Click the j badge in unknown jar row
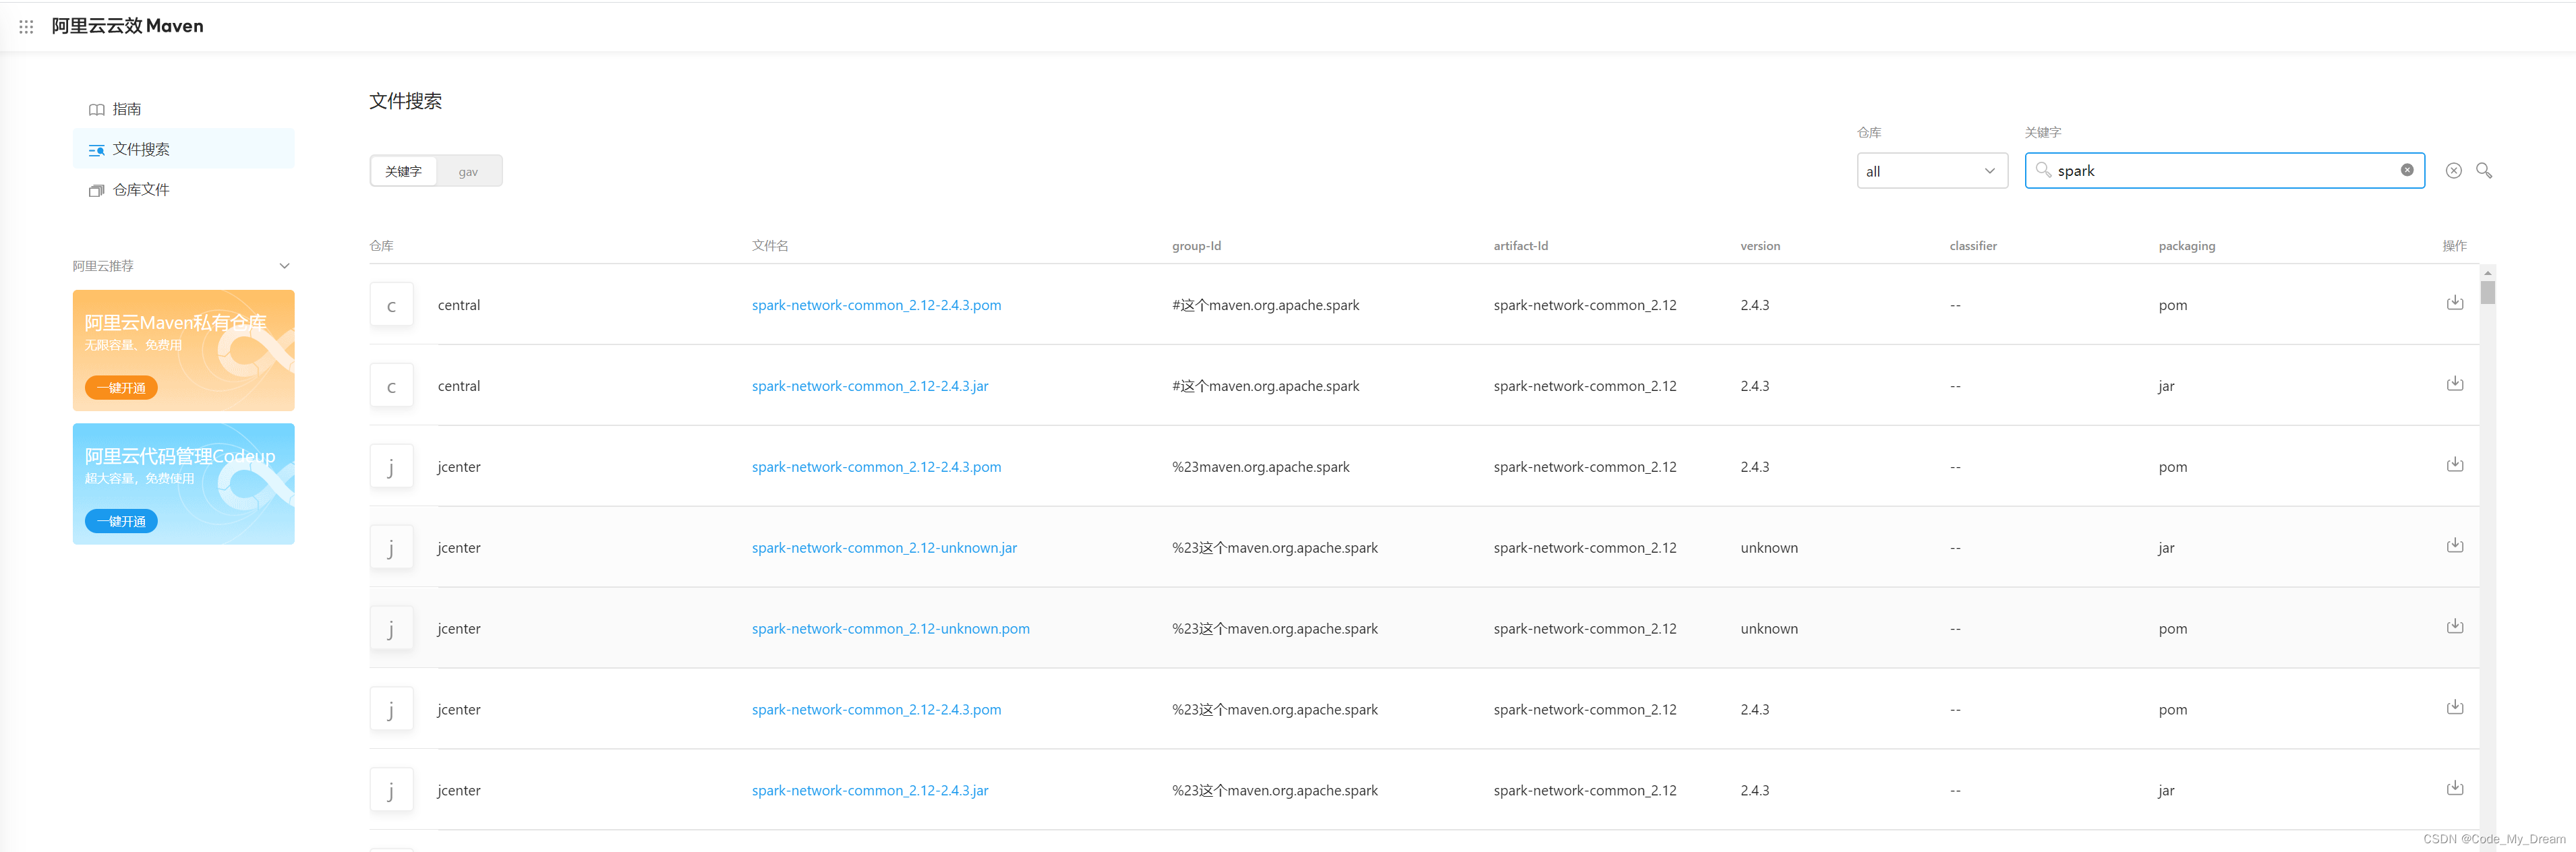The image size is (2576, 852). 391,548
